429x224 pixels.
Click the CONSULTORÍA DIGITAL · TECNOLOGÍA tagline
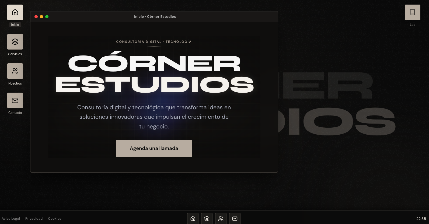point(154,42)
